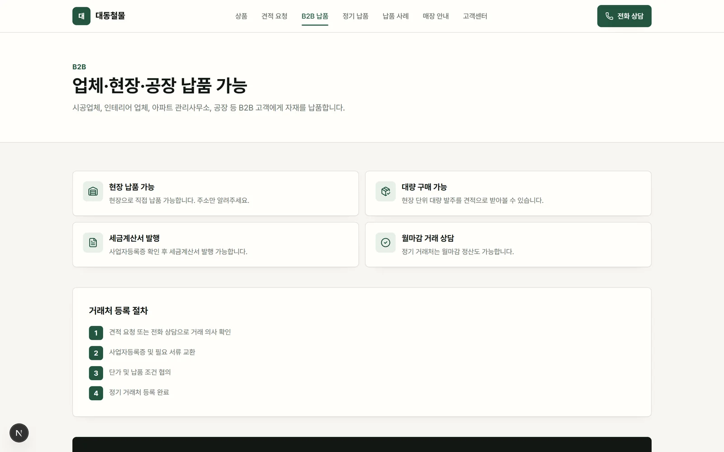Click the green B2B label above headline
This screenshot has width=724, height=452.
pyautogui.click(x=79, y=67)
